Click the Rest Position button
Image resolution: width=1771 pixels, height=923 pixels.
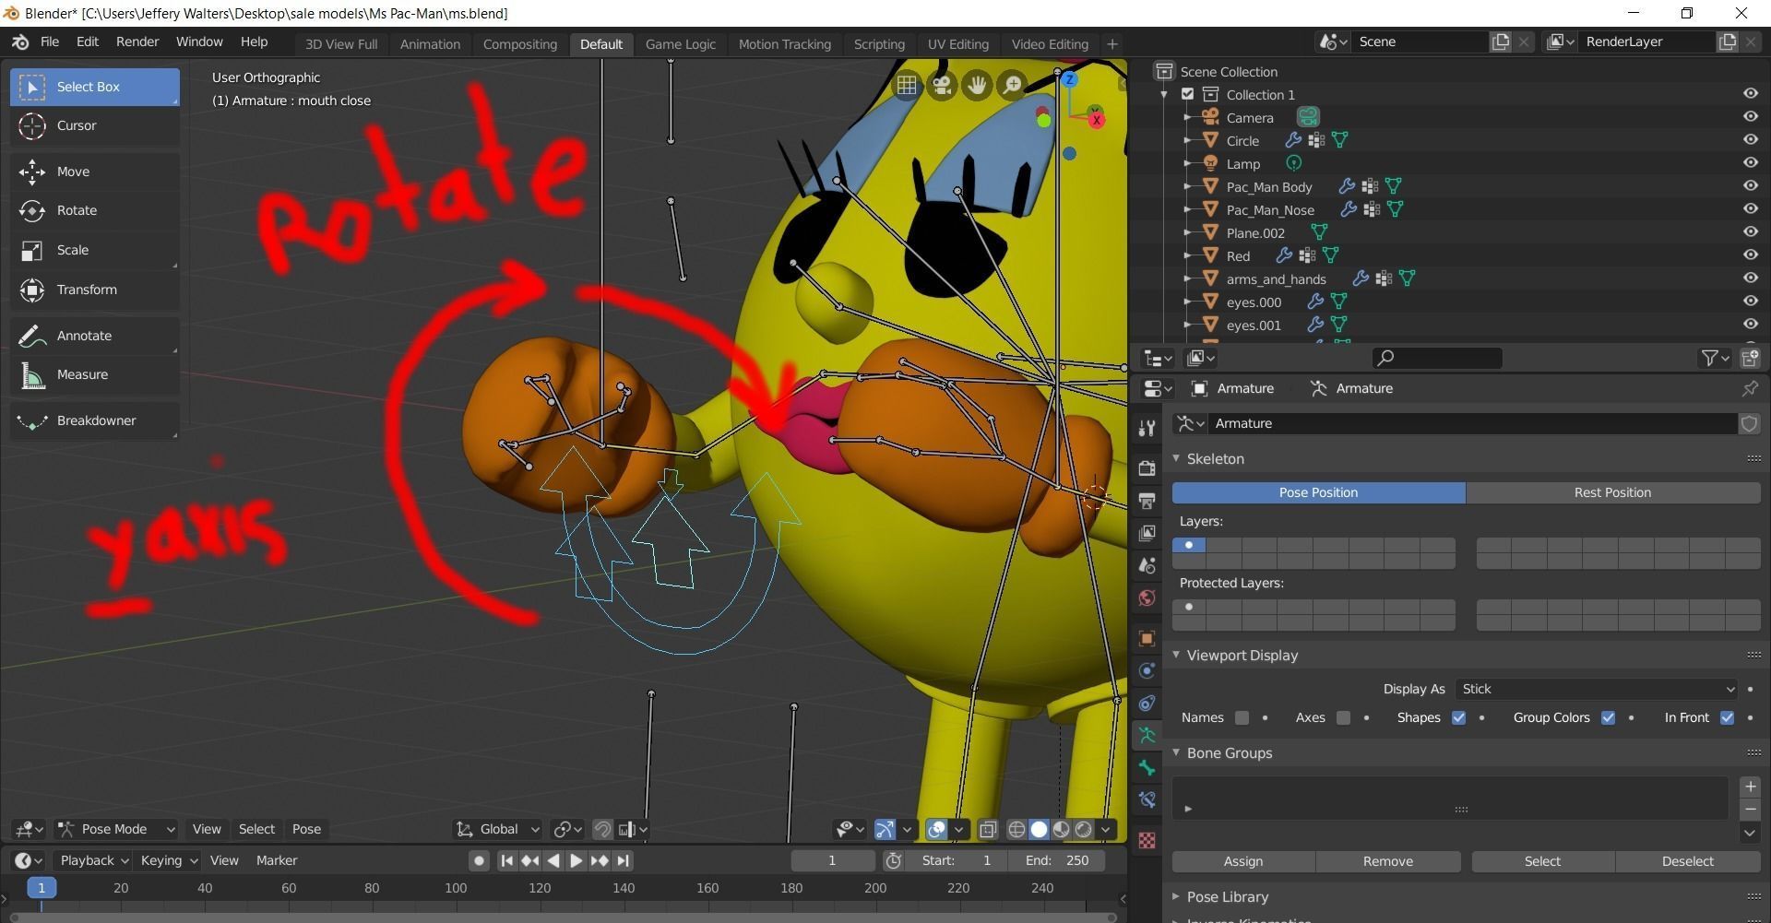[1612, 492]
